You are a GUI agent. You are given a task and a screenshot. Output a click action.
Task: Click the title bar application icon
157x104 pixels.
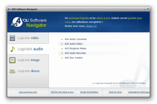pos(9,9)
